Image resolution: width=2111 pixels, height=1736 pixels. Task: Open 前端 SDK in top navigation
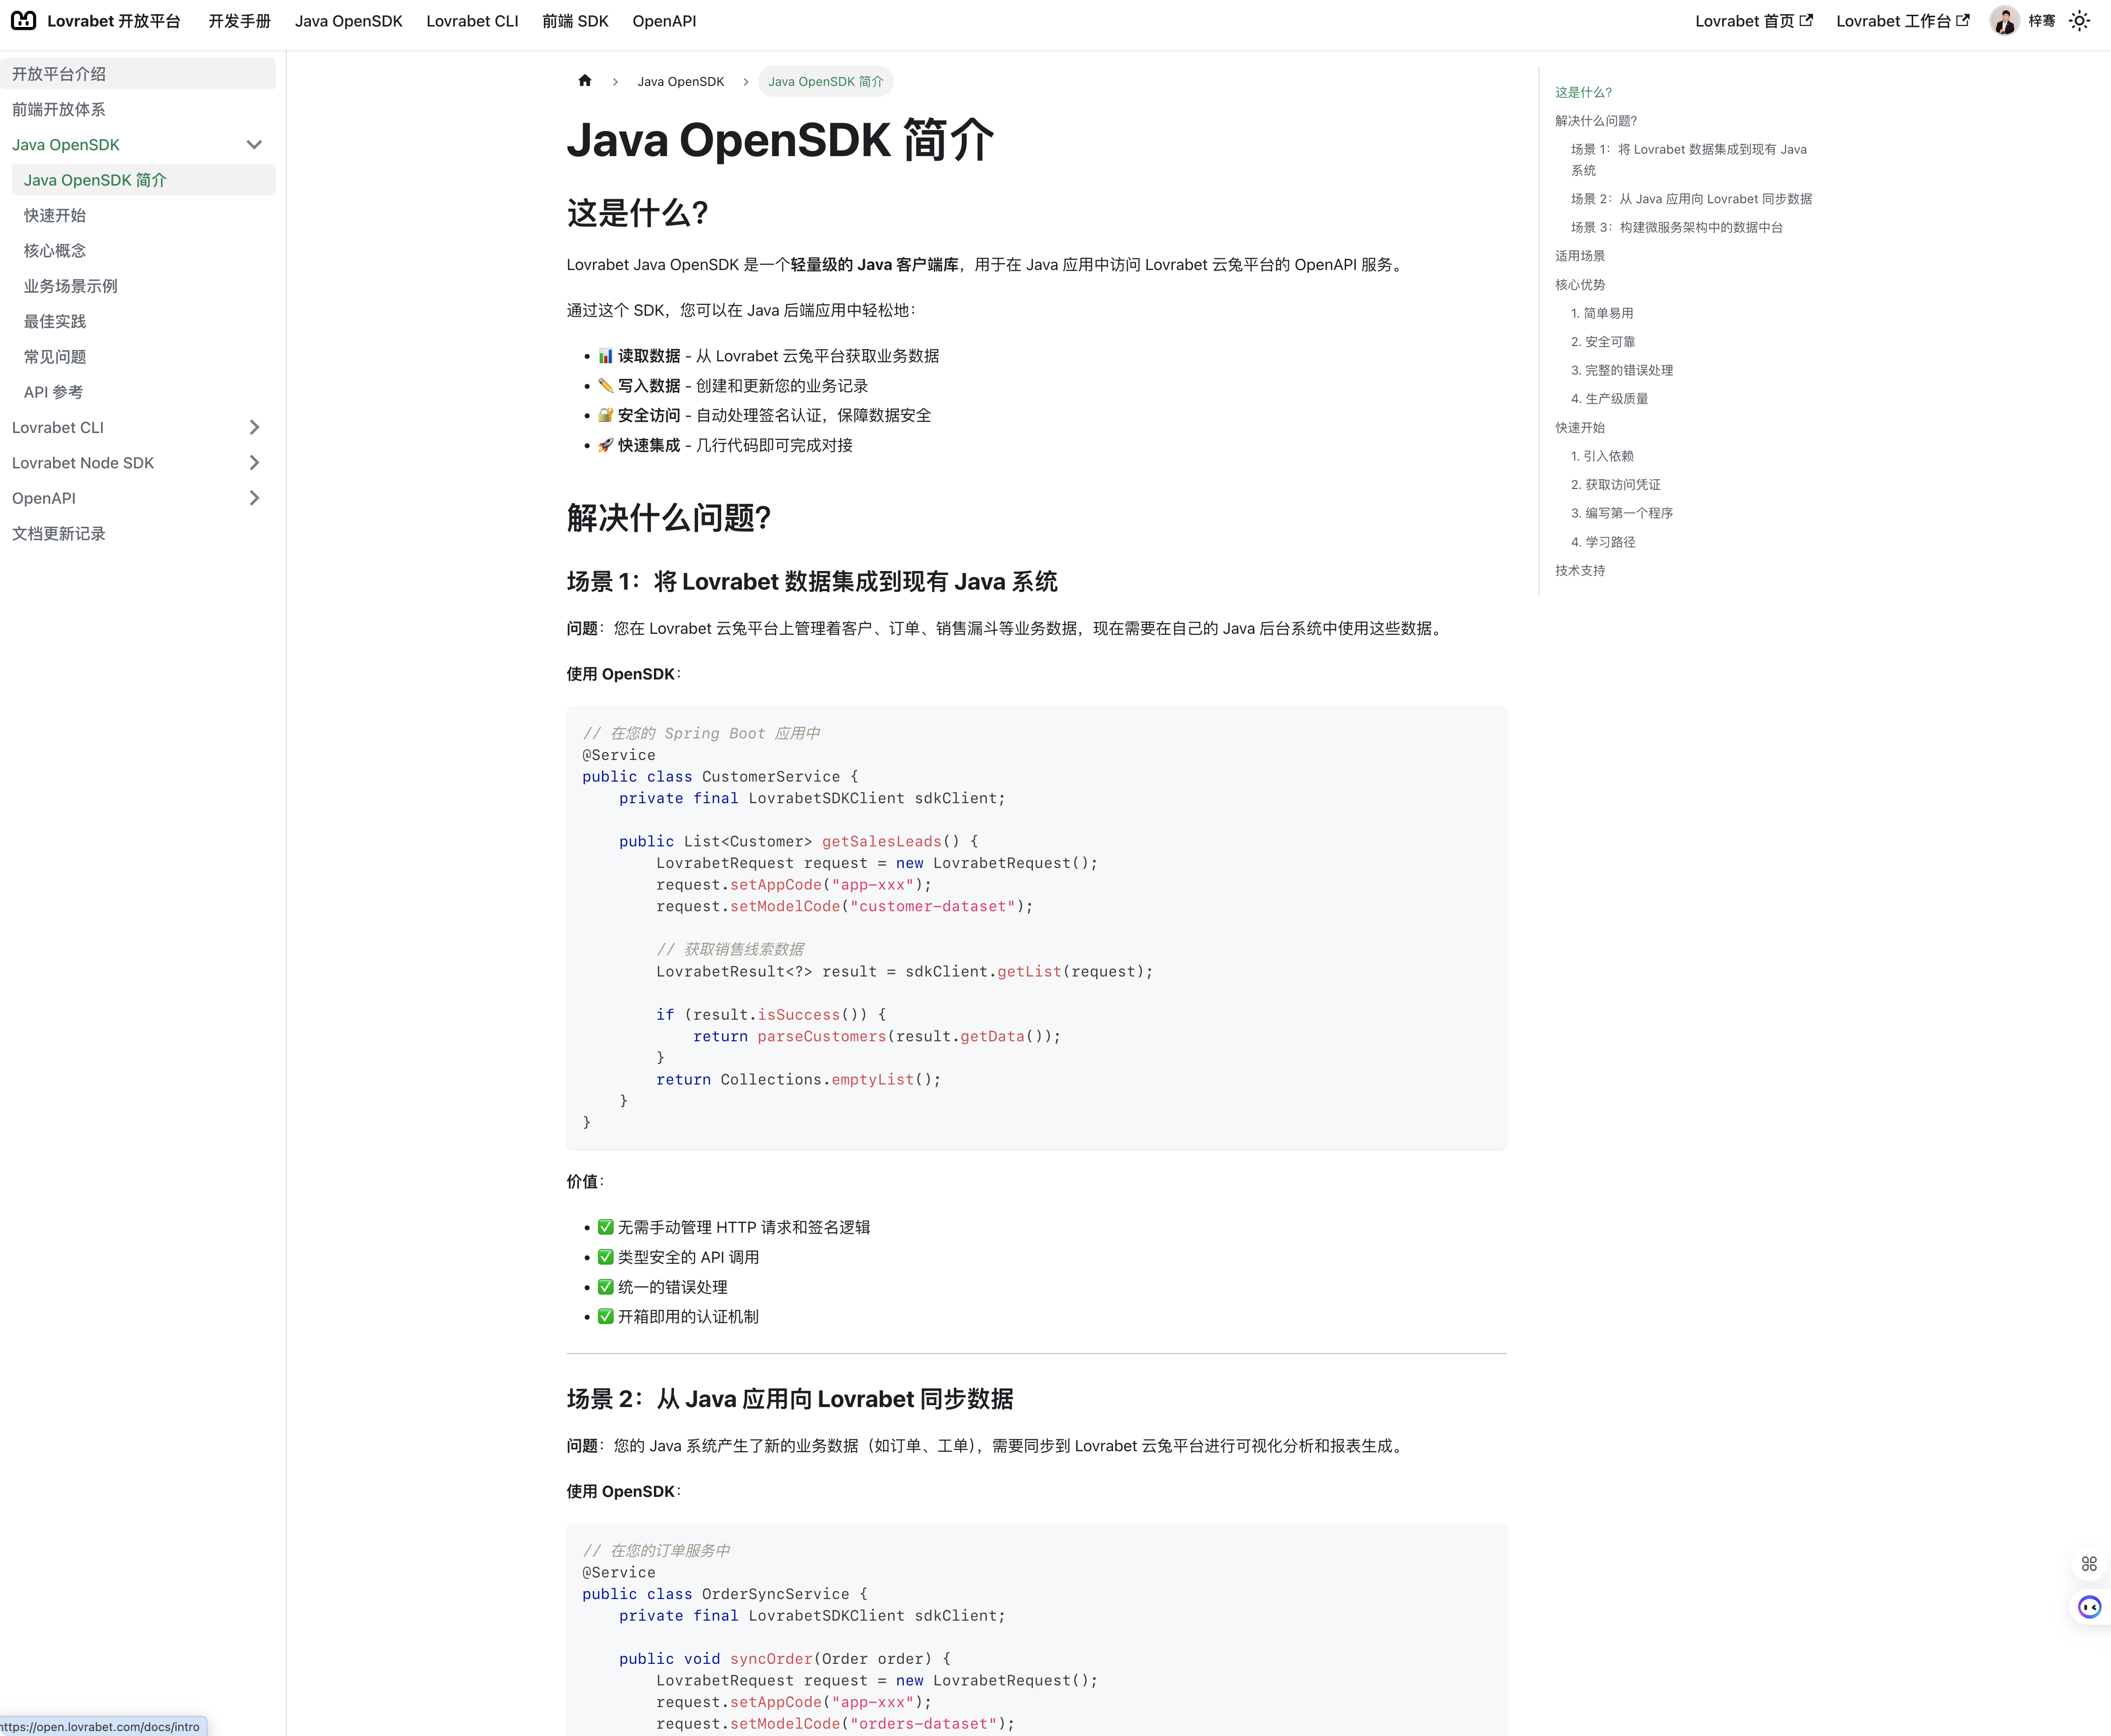(x=575, y=21)
